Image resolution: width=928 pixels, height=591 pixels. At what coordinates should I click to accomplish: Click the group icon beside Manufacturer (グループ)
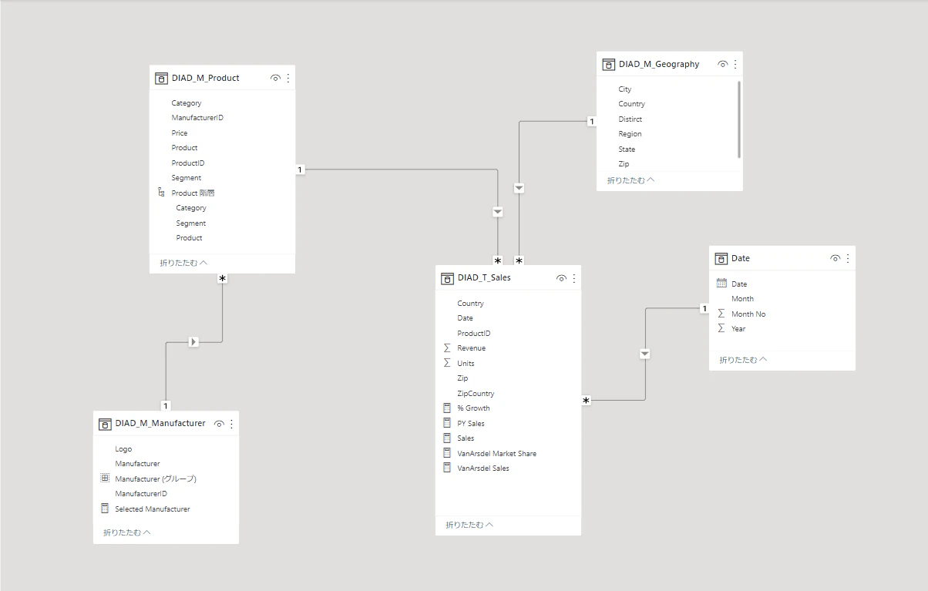pos(105,479)
